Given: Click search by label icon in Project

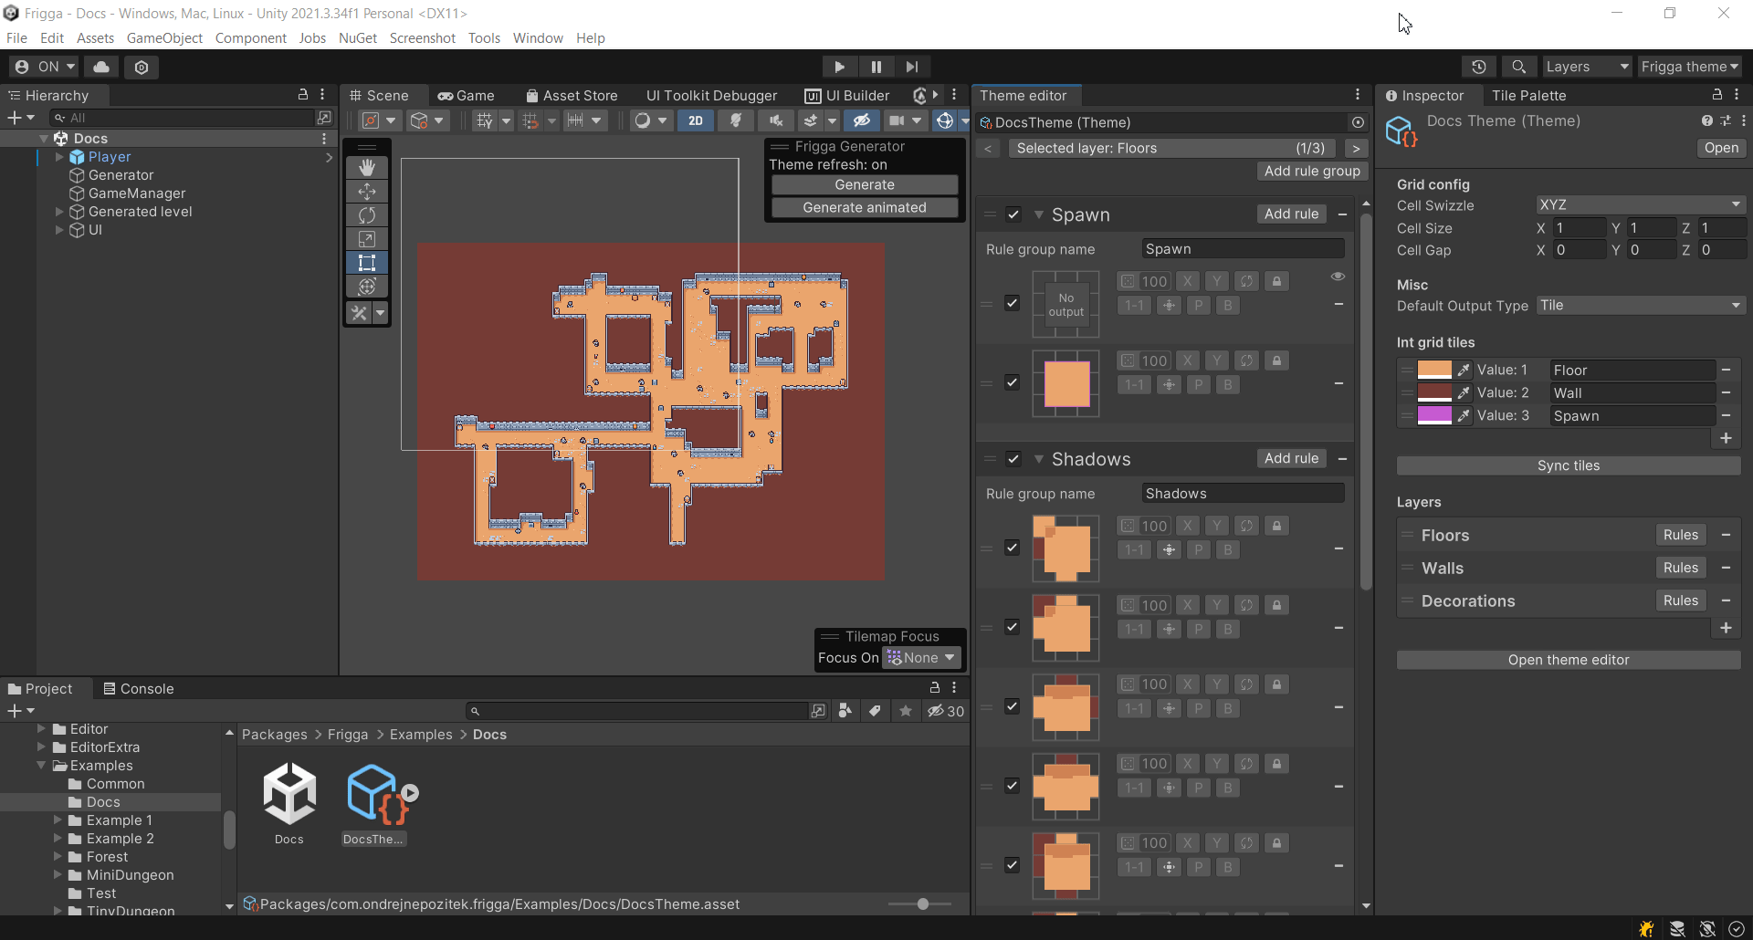Looking at the screenshot, I should [875, 711].
